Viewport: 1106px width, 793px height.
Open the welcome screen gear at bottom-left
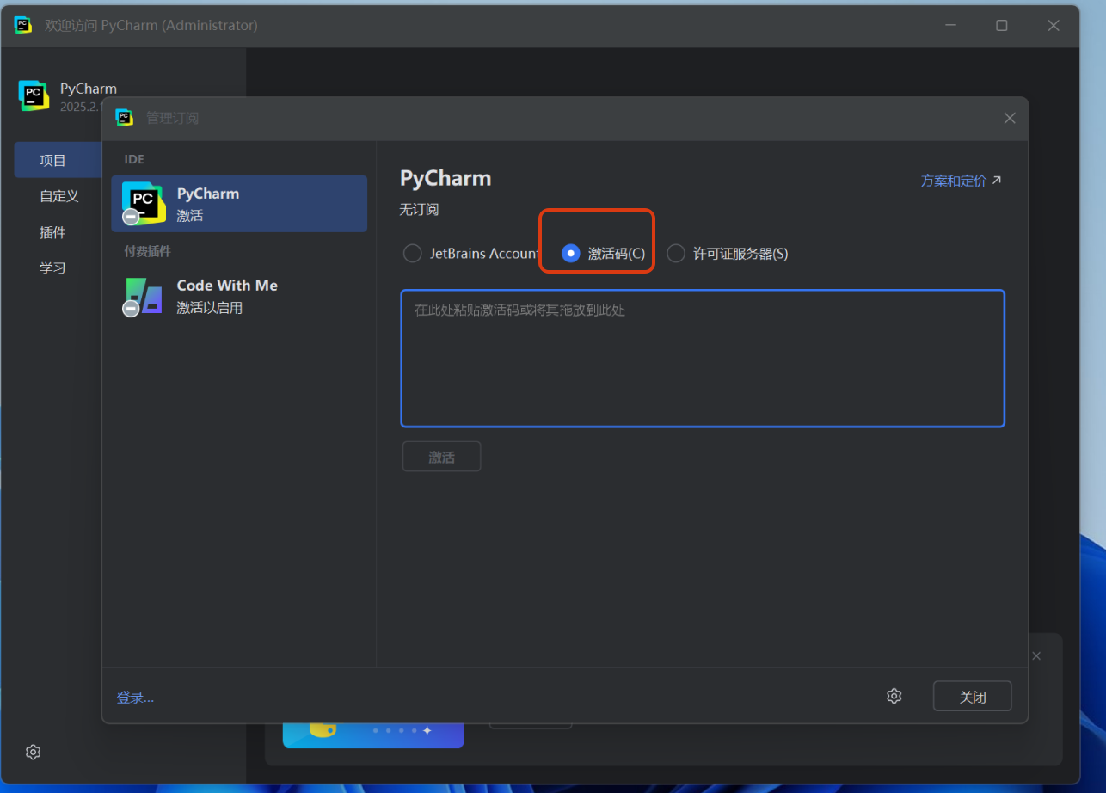point(33,752)
